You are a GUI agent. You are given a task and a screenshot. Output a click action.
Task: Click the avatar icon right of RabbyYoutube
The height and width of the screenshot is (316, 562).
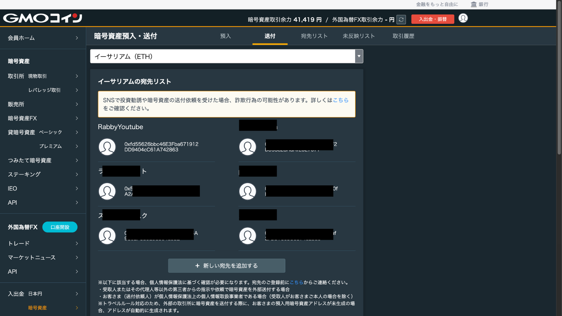(248, 147)
